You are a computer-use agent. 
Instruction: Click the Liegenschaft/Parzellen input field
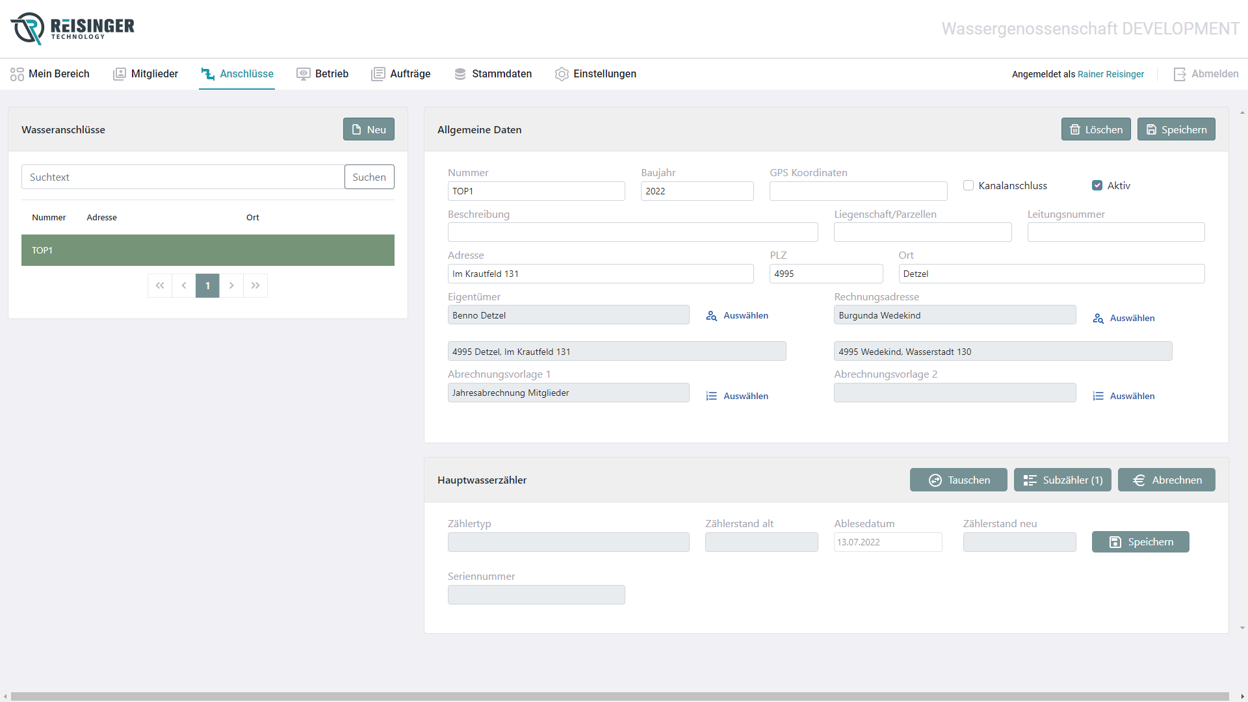tap(922, 232)
